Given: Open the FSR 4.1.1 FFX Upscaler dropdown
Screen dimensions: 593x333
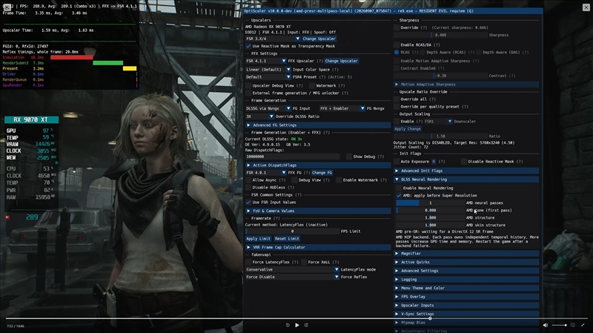Looking at the screenshot, I should (x=266, y=61).
